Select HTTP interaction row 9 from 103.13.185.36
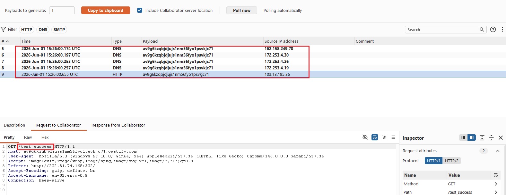This screenshot has width=506, height=195. point(253,74)
